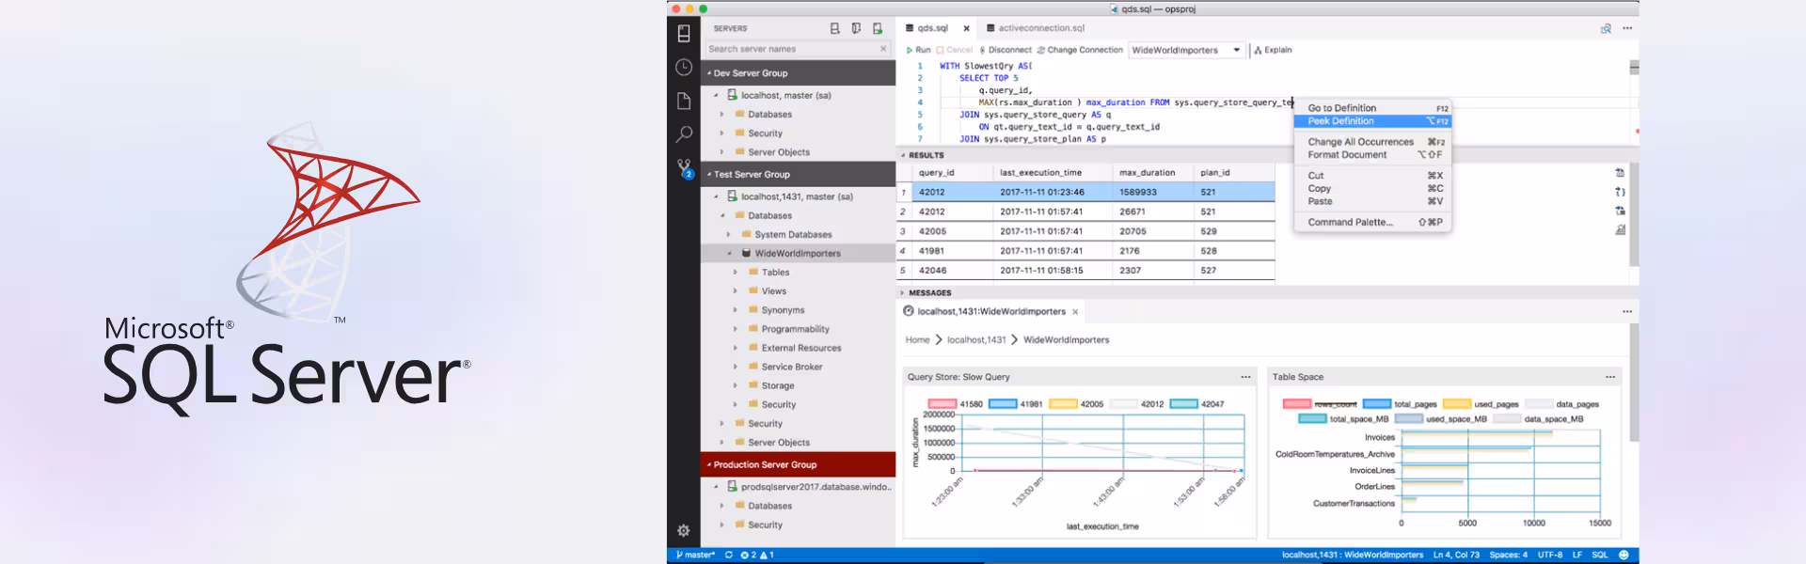Viewport: 1806px width, 564px height.
Task: Click the New Connection icon in Servers header
Action: 834,28
